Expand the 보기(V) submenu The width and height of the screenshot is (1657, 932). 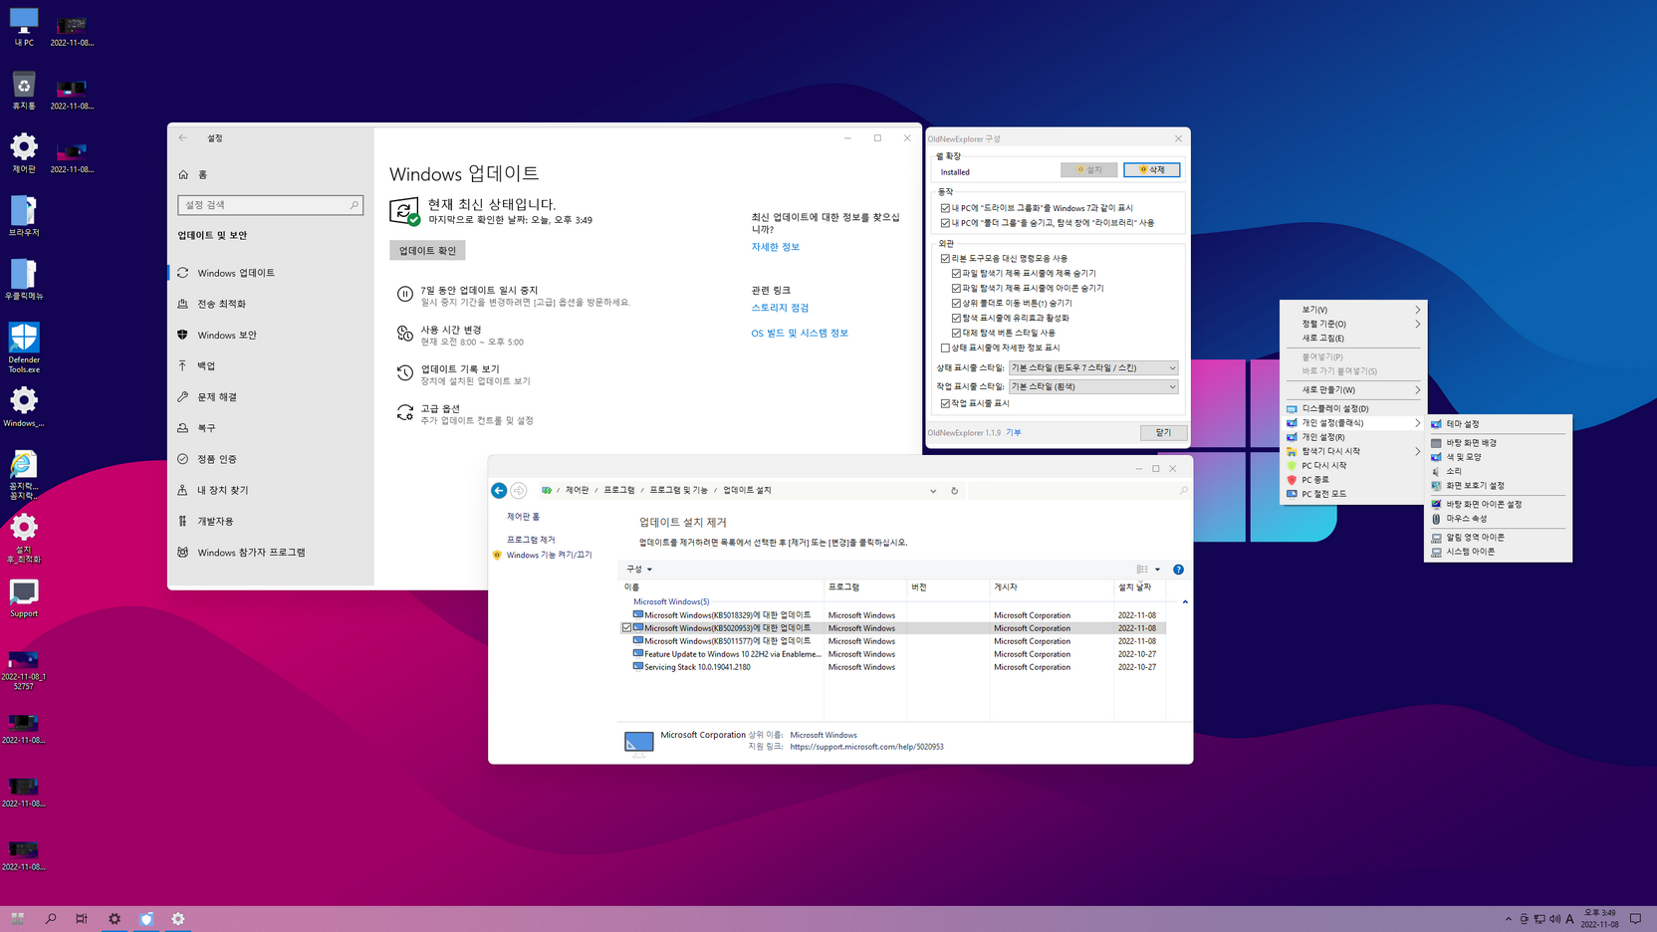(x=1418, y=310)
